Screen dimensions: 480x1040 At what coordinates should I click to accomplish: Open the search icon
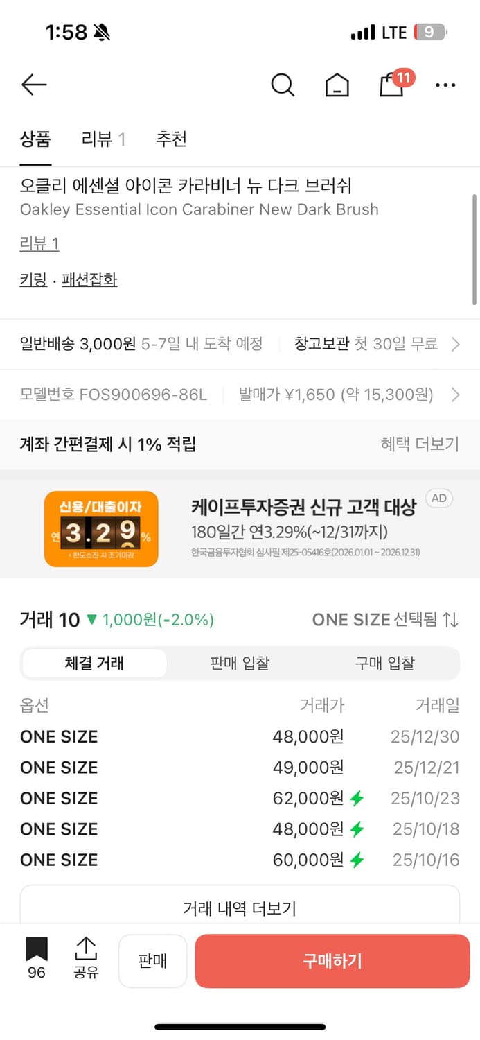(x=283, y=85)
